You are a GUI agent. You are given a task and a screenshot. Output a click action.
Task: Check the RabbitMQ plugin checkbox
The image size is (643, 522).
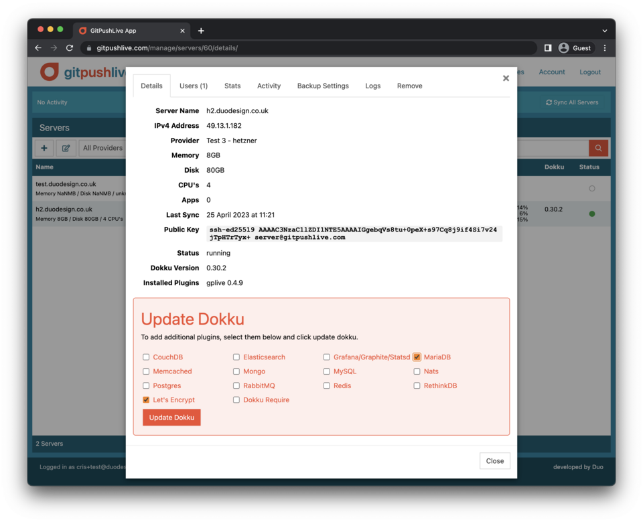click(x=236, y=385)
